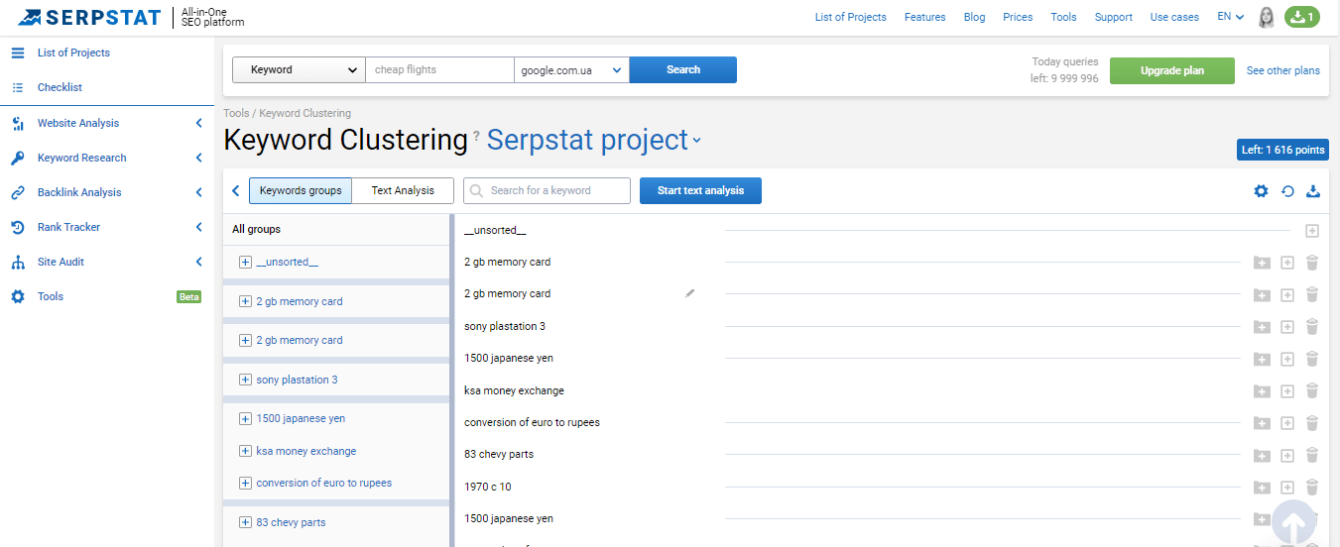Open the Tools gear item in sidebar
The height and width of the screenshot is (547, 1340).
pyautogui.click(x=50, y=296)
